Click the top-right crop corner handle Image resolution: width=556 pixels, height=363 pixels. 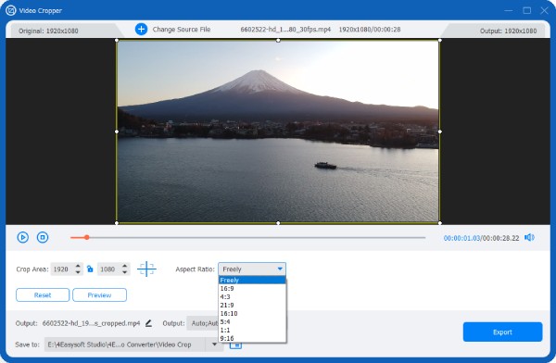(x=439, y=40)
